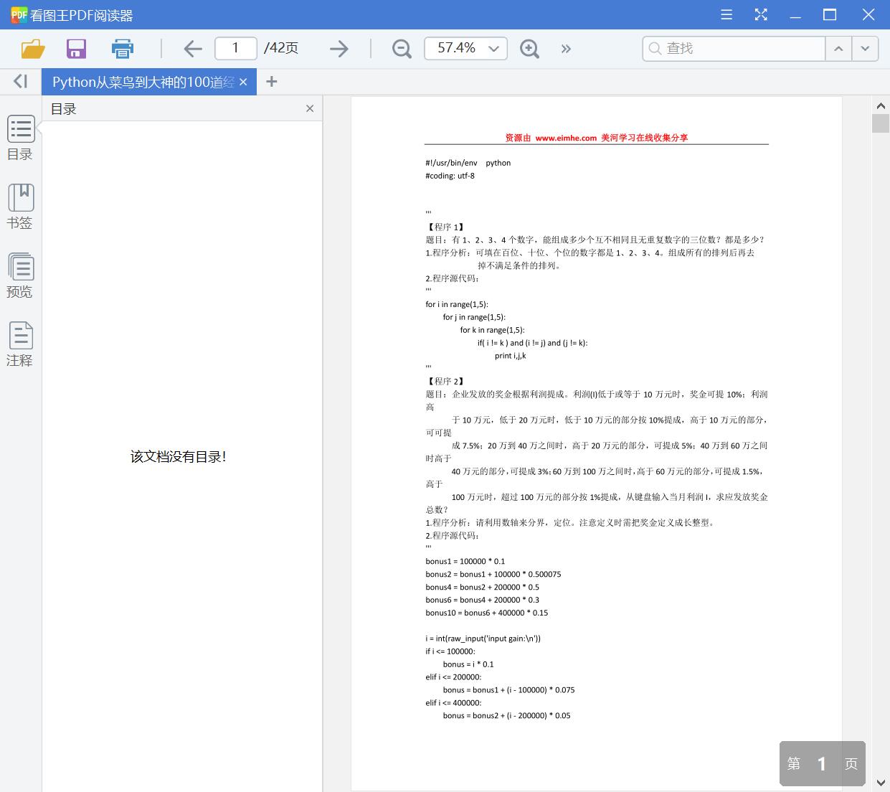Select the 目录 catalog panel

[x=20, y=138]
